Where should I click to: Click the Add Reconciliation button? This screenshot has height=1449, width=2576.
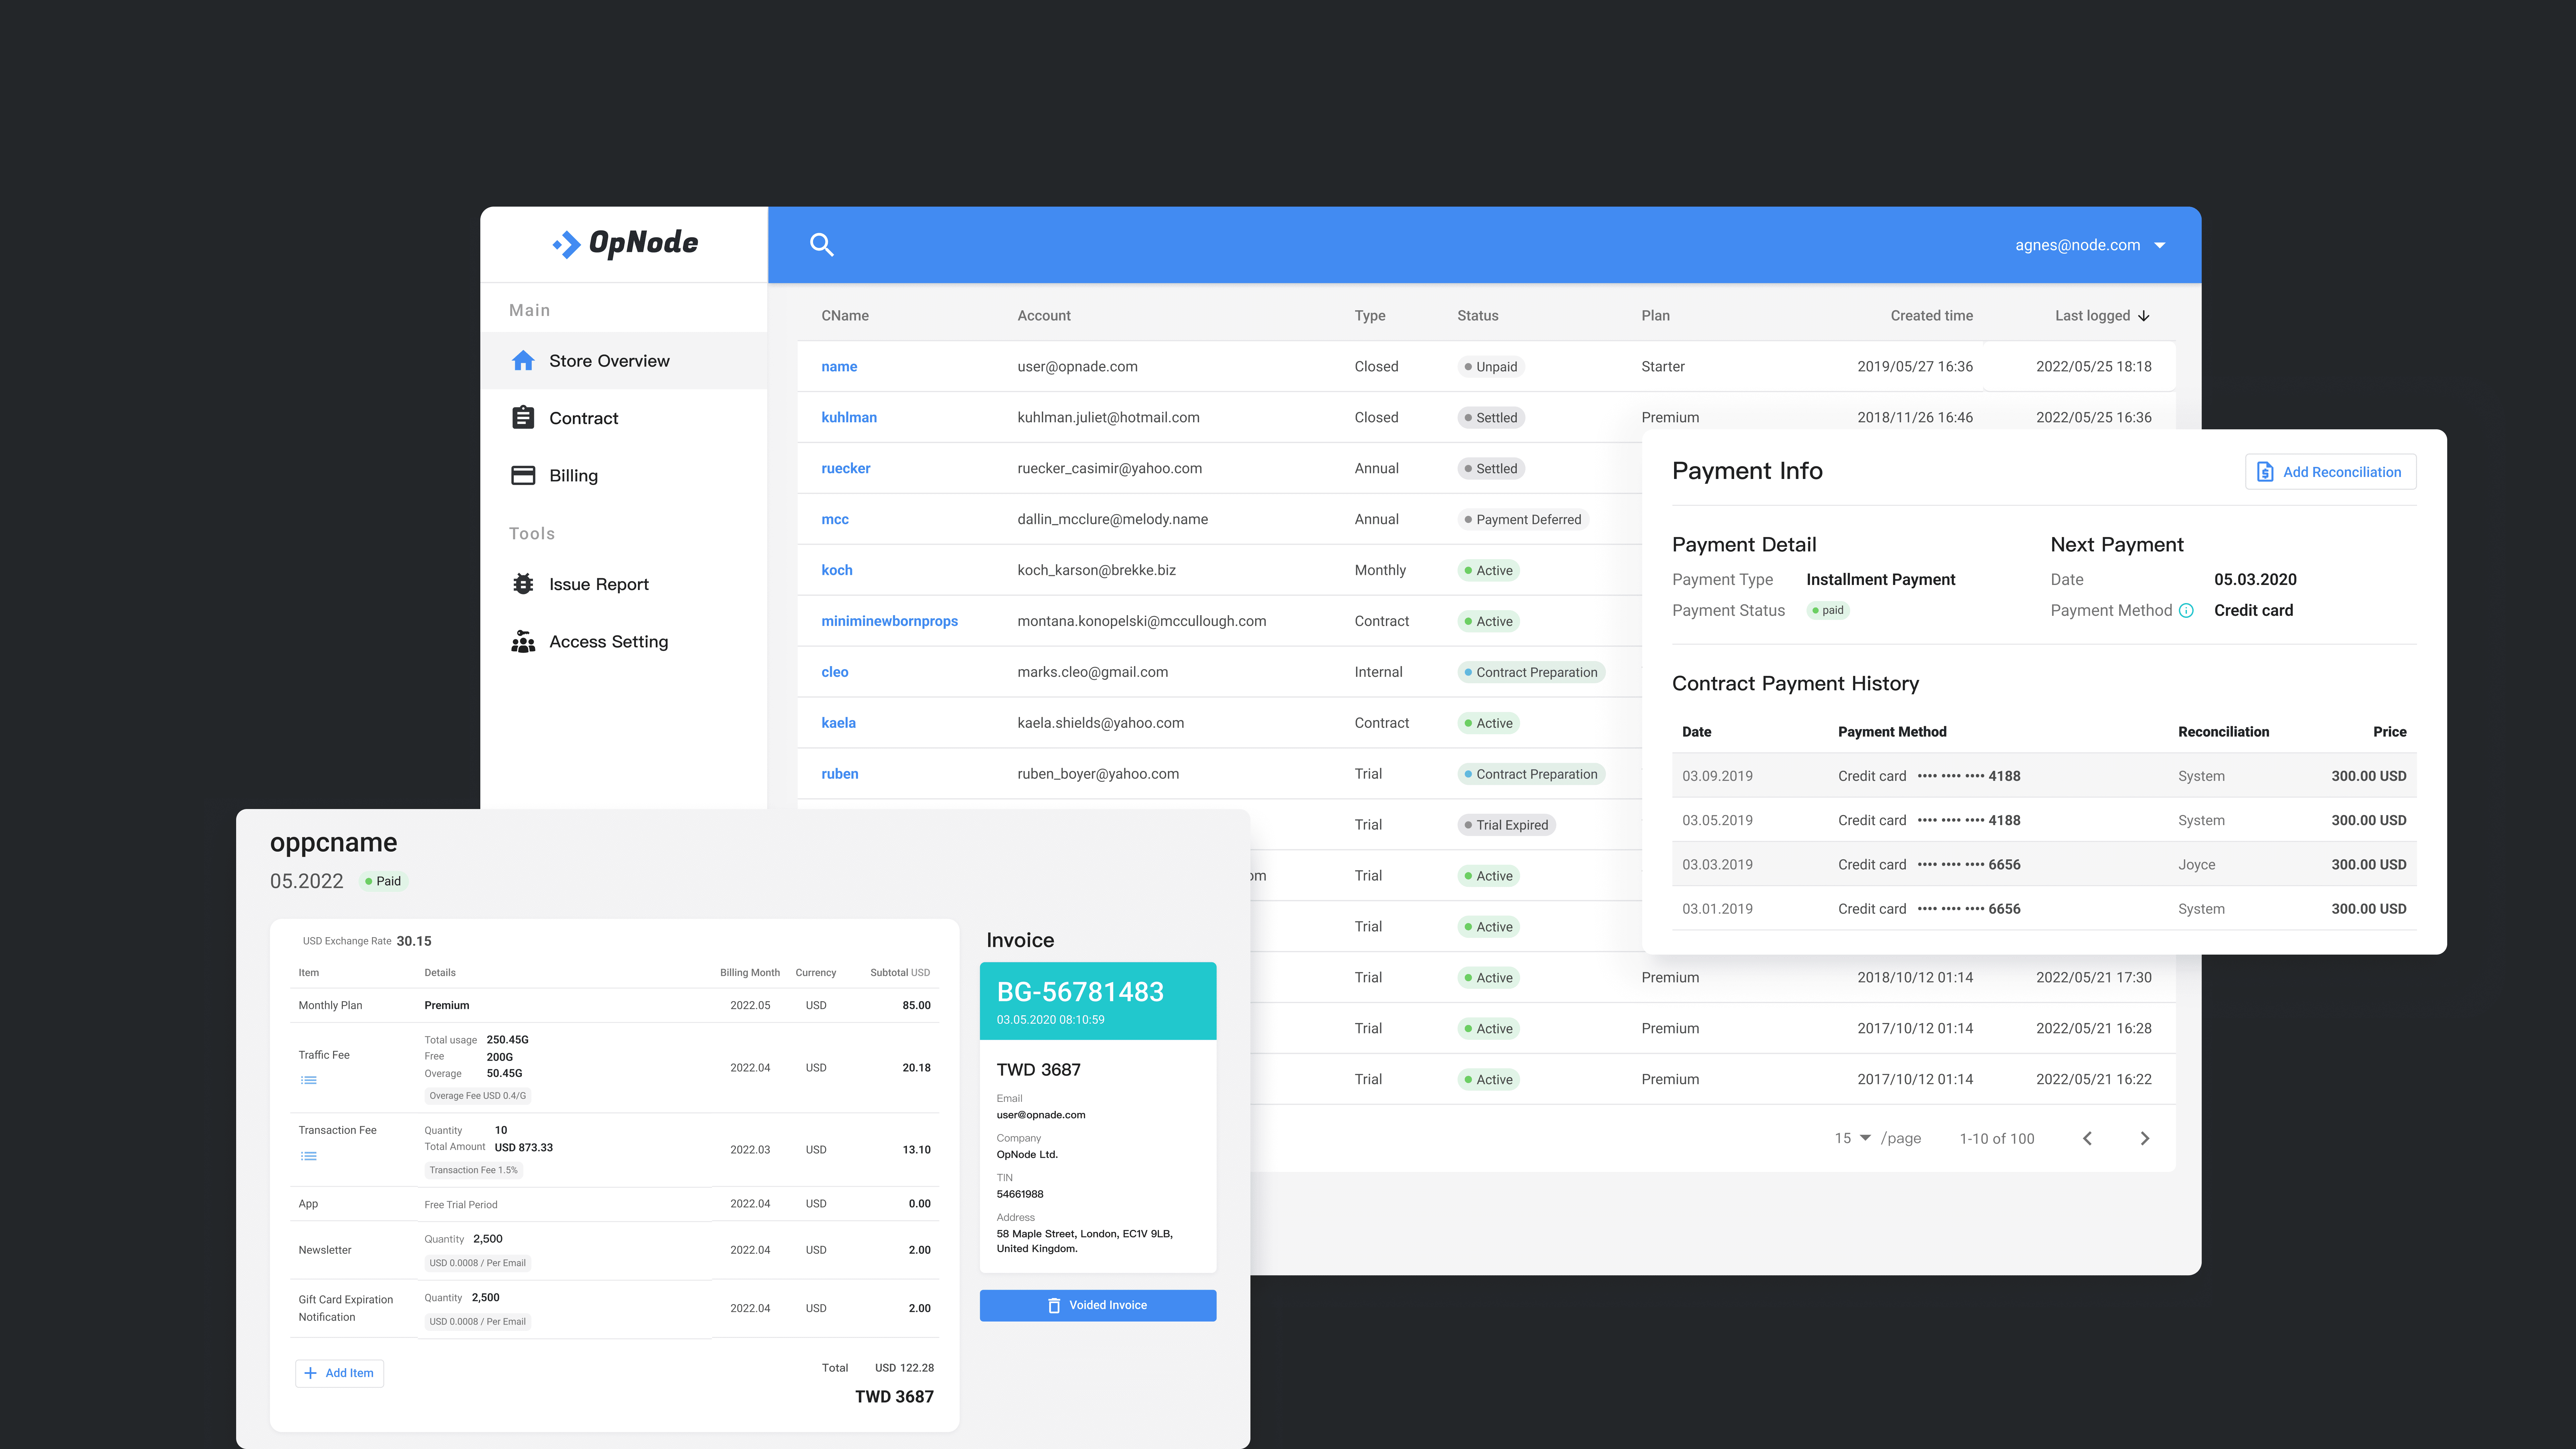pos(2331,472)
